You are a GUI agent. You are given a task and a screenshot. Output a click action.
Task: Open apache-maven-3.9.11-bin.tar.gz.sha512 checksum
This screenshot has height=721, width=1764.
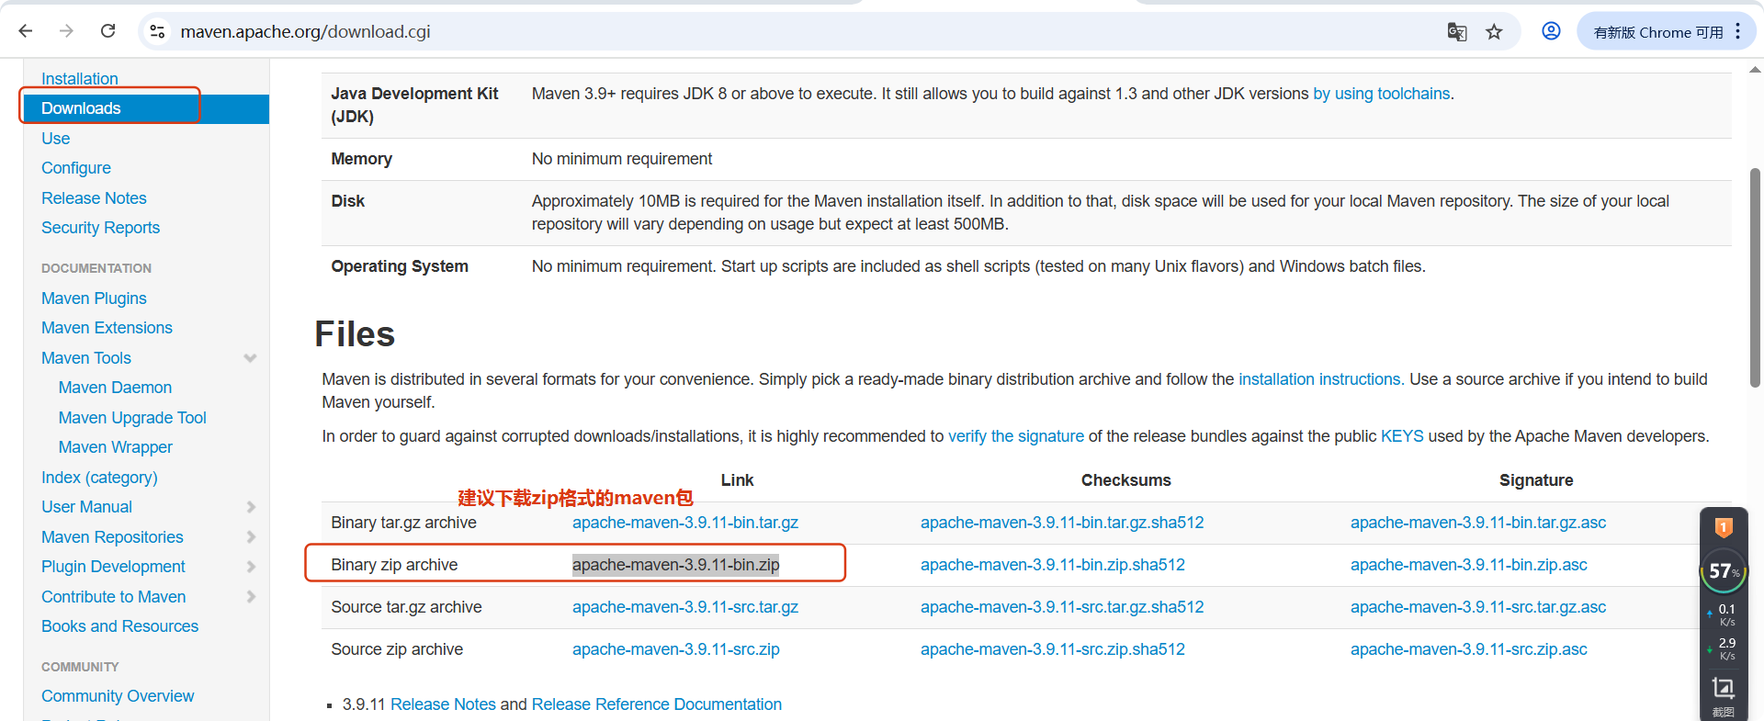(x=1062, y=523)
